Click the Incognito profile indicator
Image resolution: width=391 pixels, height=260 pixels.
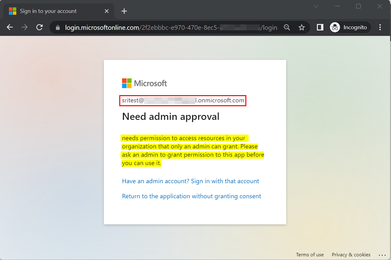tap(350, 27)
